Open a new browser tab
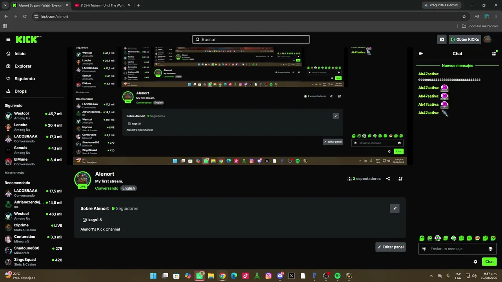The image size is (502, 282). pyautogui.click(x=138, y=5)
